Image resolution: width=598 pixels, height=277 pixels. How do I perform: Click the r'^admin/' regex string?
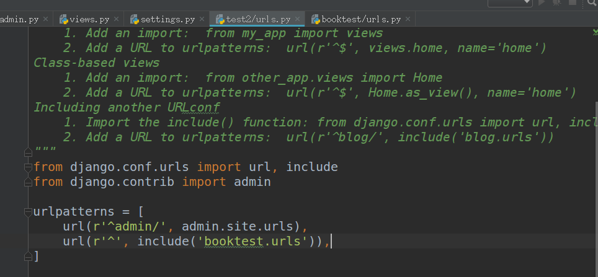click(130, 227)
